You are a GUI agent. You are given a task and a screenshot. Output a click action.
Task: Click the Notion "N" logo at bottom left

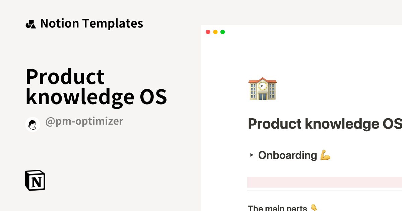coord(35,180)
